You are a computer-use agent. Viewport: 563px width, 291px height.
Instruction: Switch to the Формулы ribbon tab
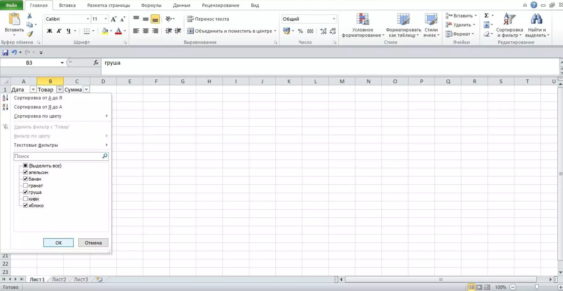point(151,5)
